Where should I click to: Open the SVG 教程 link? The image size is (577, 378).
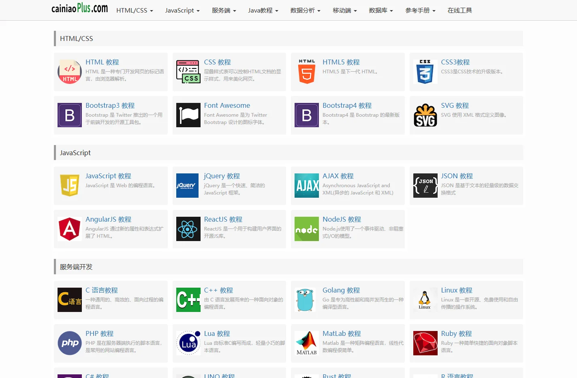click(455, 105)
